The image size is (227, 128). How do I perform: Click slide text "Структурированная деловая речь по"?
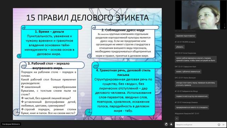click(x=123, y=79)
